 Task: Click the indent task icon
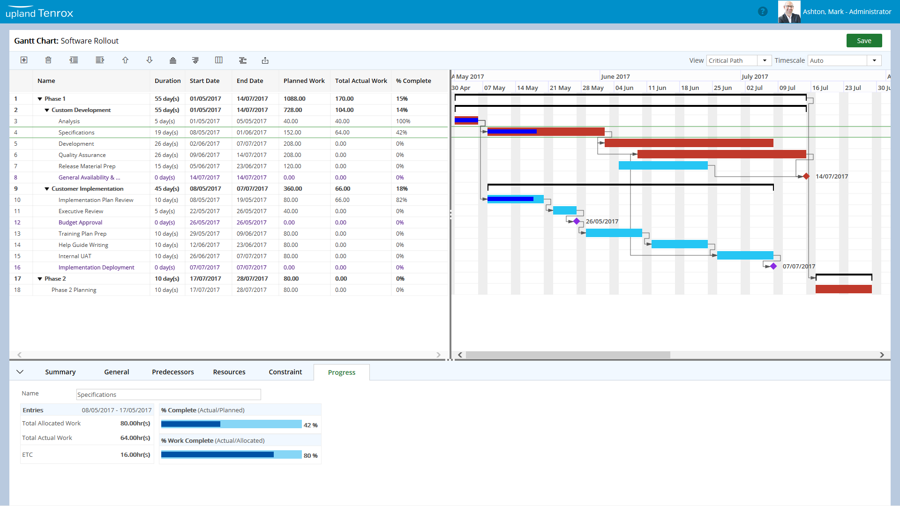(100, 60)
